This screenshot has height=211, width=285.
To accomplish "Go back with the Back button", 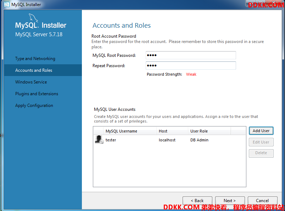I will point(197,201).
